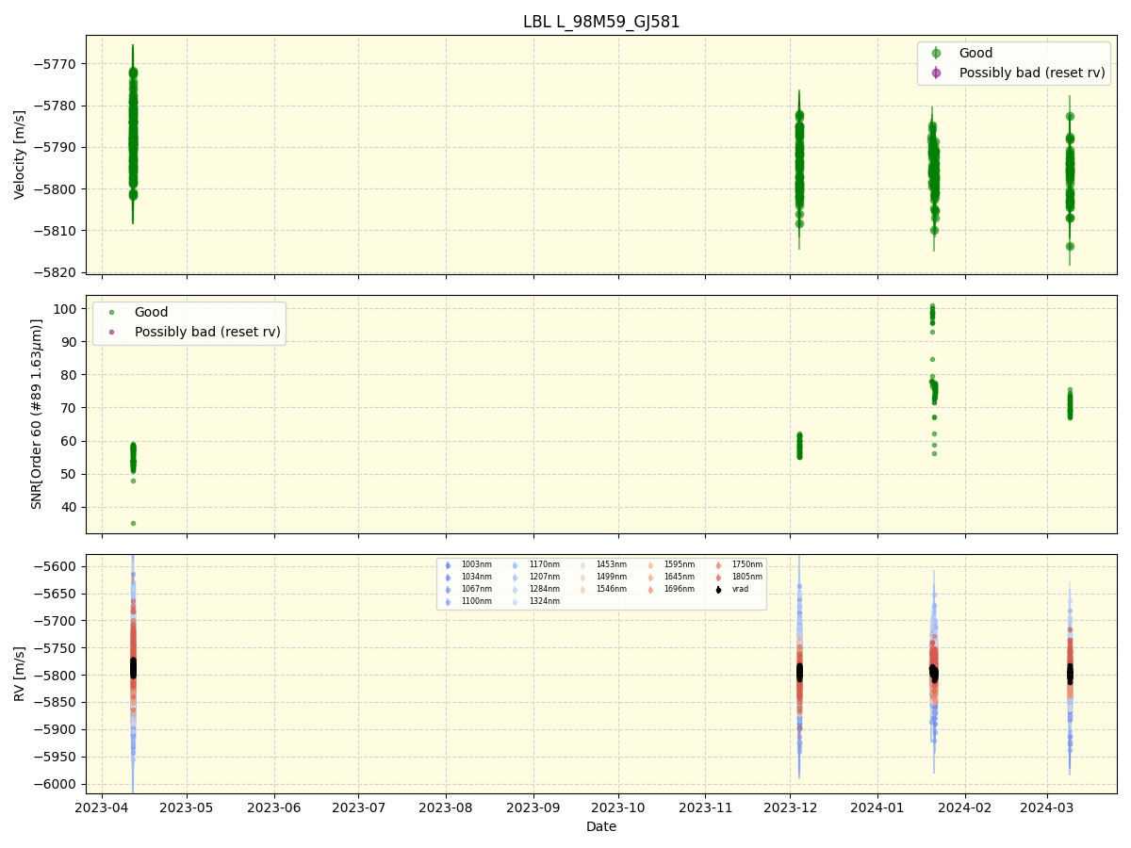Click the 90 SNR tick label
Viewport: 1131px width, 848px height.
pyautogui.click(x=71, y=342)
